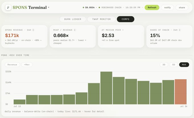
Task: Click the $0.0534 price text
Action: click(90, 7)
